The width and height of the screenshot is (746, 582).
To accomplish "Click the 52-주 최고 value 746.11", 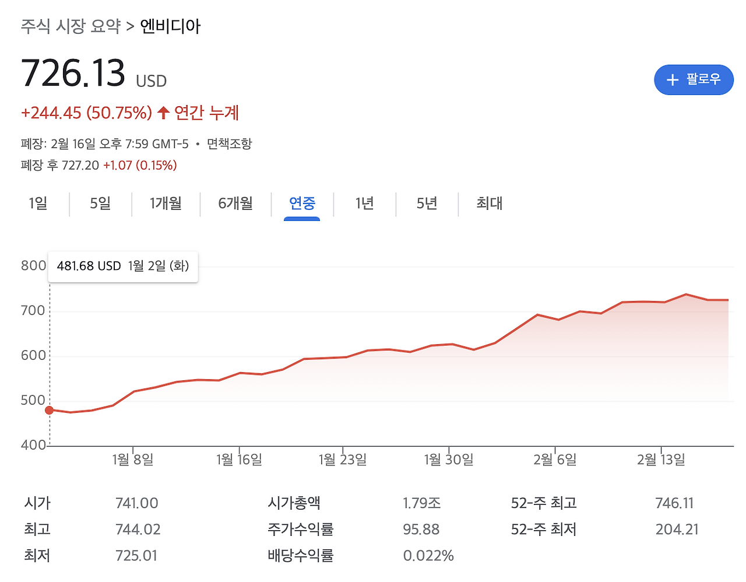I will click(674, 503).
